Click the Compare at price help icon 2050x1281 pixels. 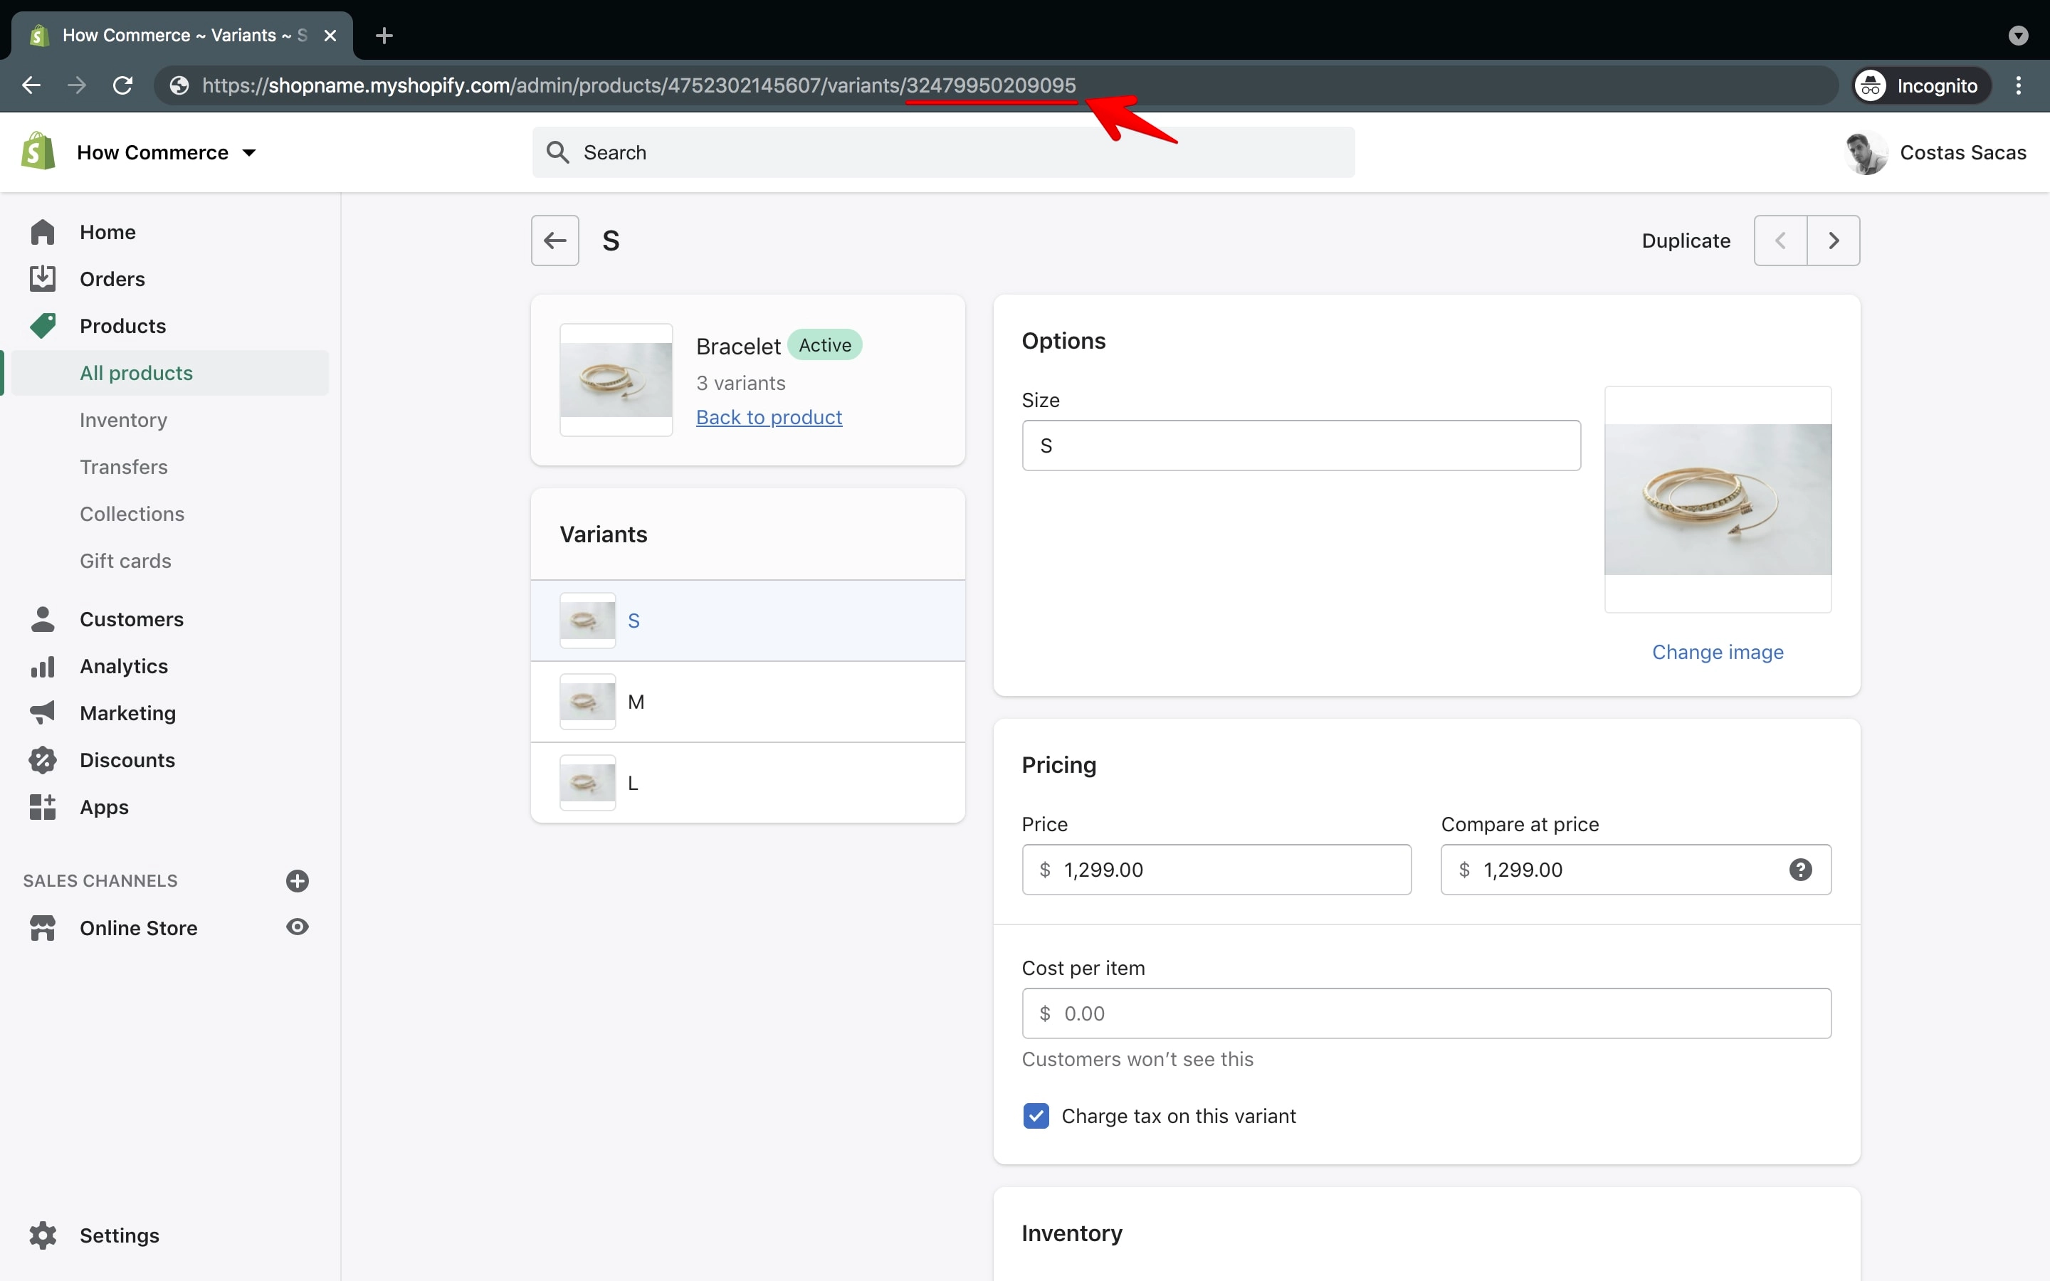point(1801,869)
